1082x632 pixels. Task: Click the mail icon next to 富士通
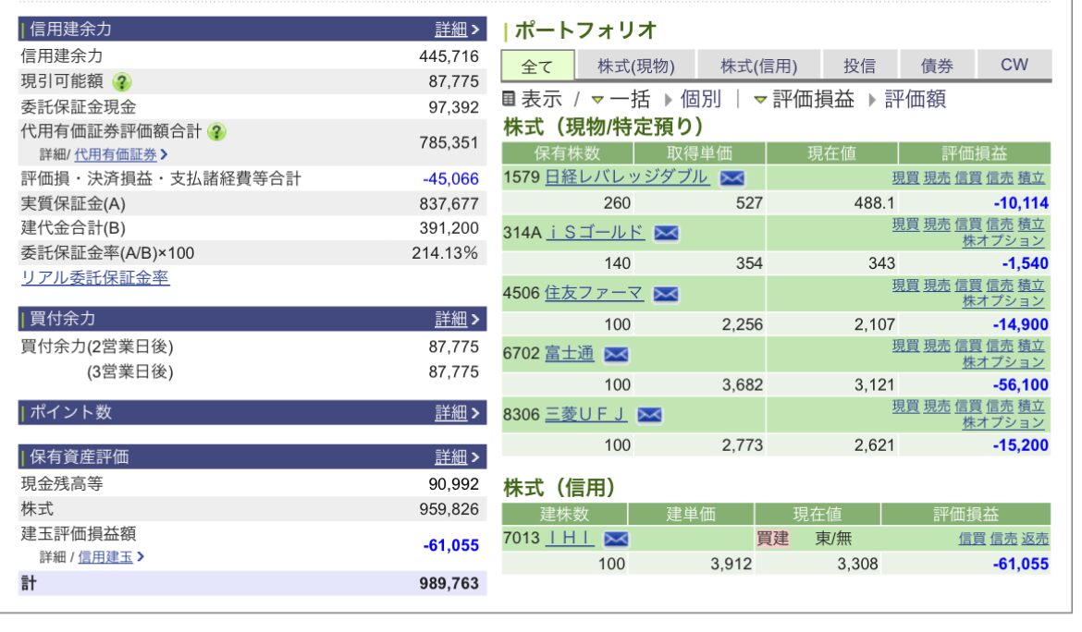[x=616, y=354]
